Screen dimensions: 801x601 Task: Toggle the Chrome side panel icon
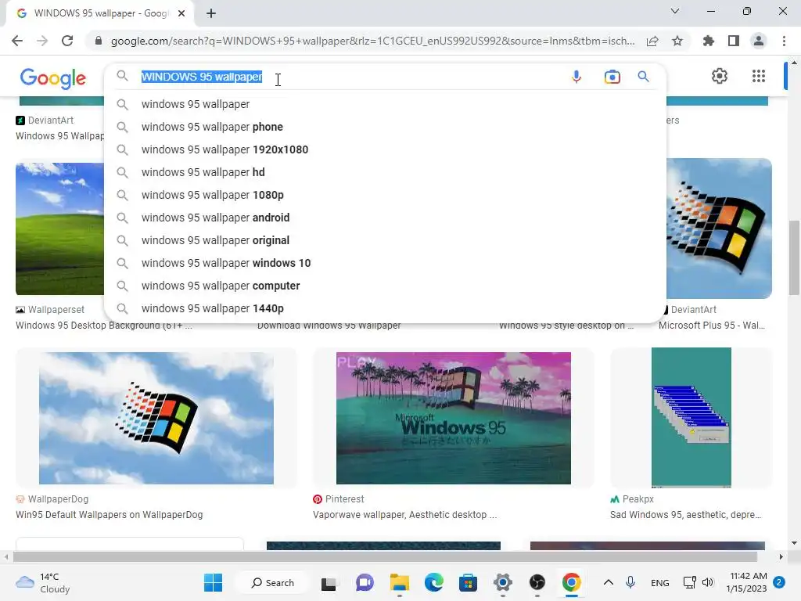coord(734,41)
